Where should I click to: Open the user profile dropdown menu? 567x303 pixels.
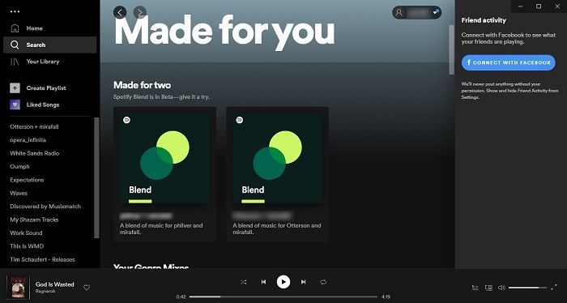[x=416, y=13]
